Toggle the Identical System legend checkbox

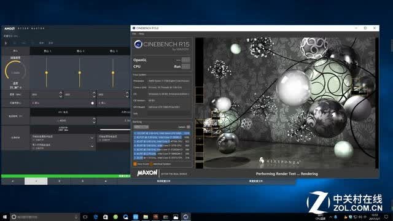point(151,164)
